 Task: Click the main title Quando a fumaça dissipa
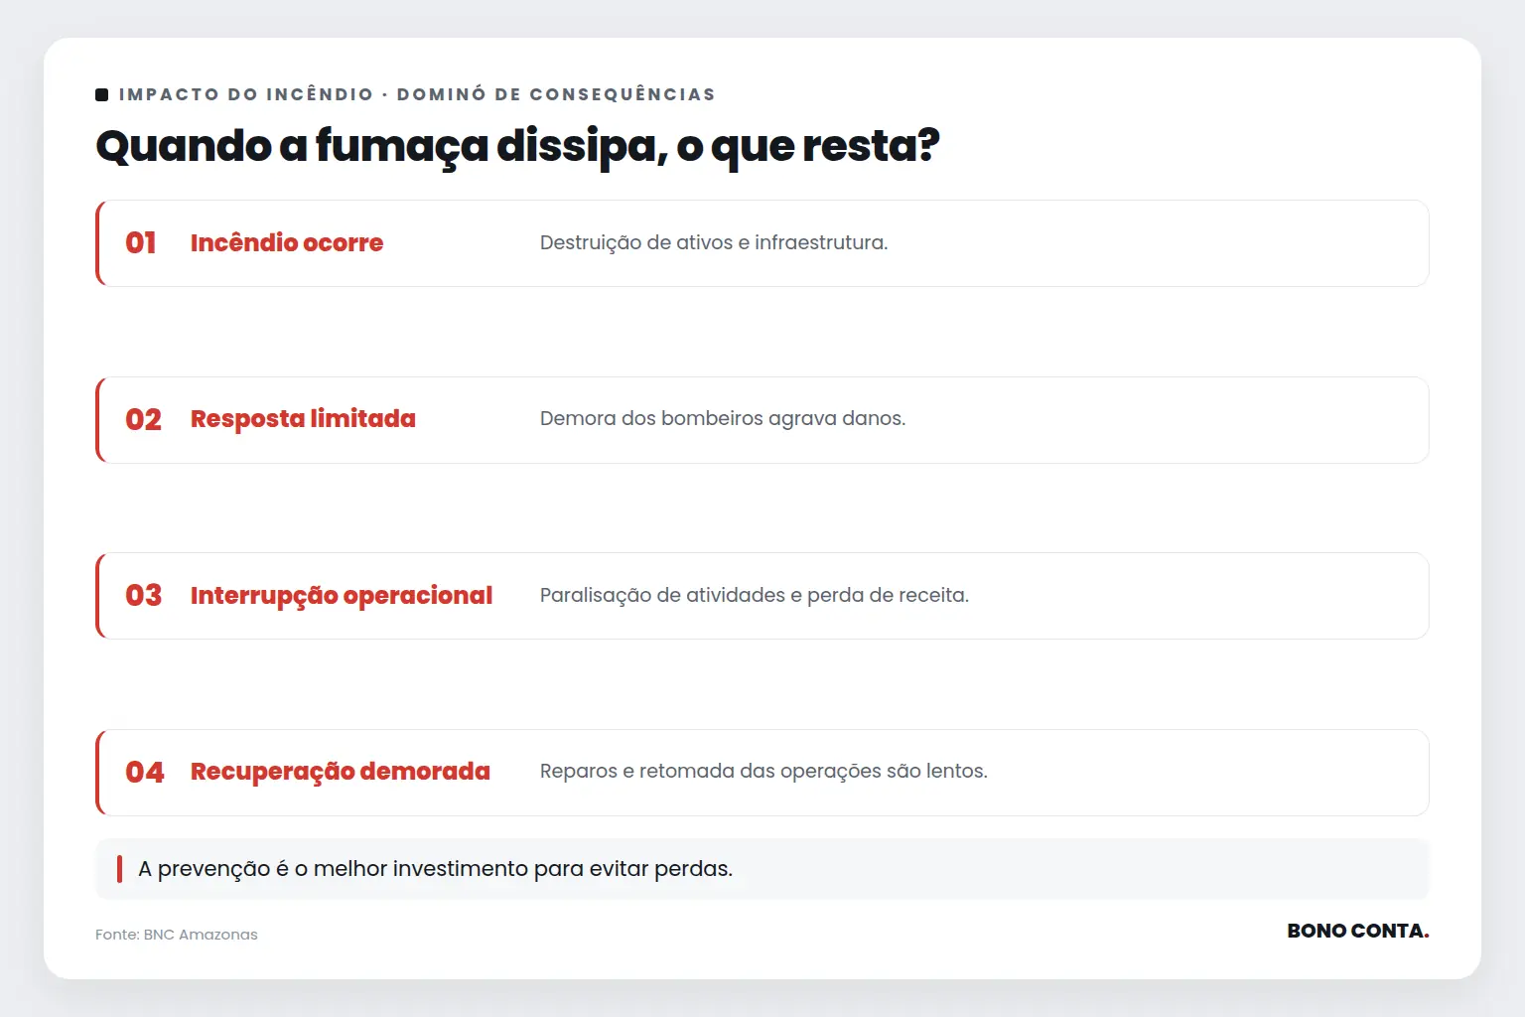(517, 146)
